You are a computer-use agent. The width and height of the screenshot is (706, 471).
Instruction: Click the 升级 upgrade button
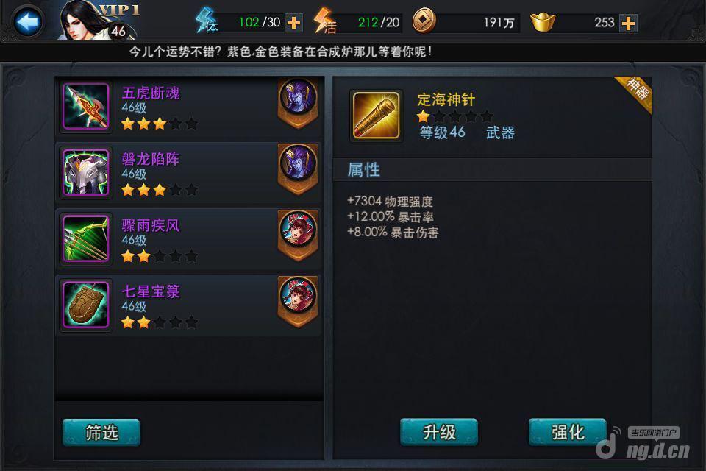439,432
